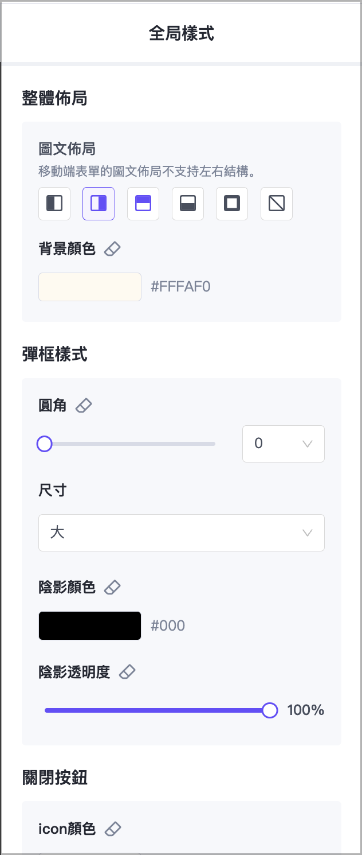362x855 pixels.
Task: Choose the no-image layout with diagonal line
Action: (x=276, y=204)
